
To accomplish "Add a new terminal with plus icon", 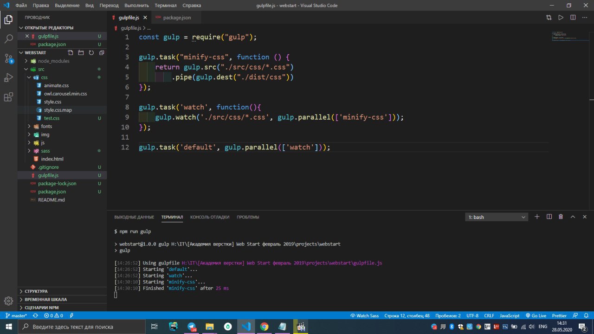I will [x=537, y=217].
